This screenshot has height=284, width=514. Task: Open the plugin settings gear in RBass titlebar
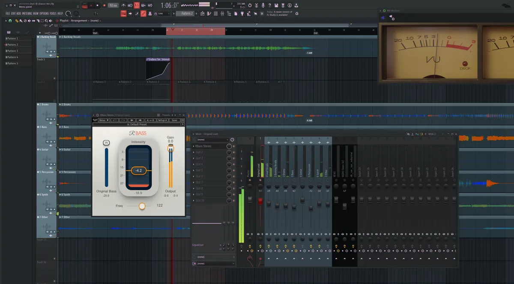point(97,115)
